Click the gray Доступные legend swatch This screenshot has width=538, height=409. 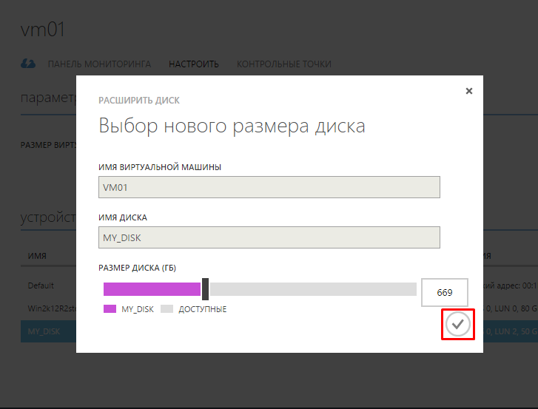point(167,309)
